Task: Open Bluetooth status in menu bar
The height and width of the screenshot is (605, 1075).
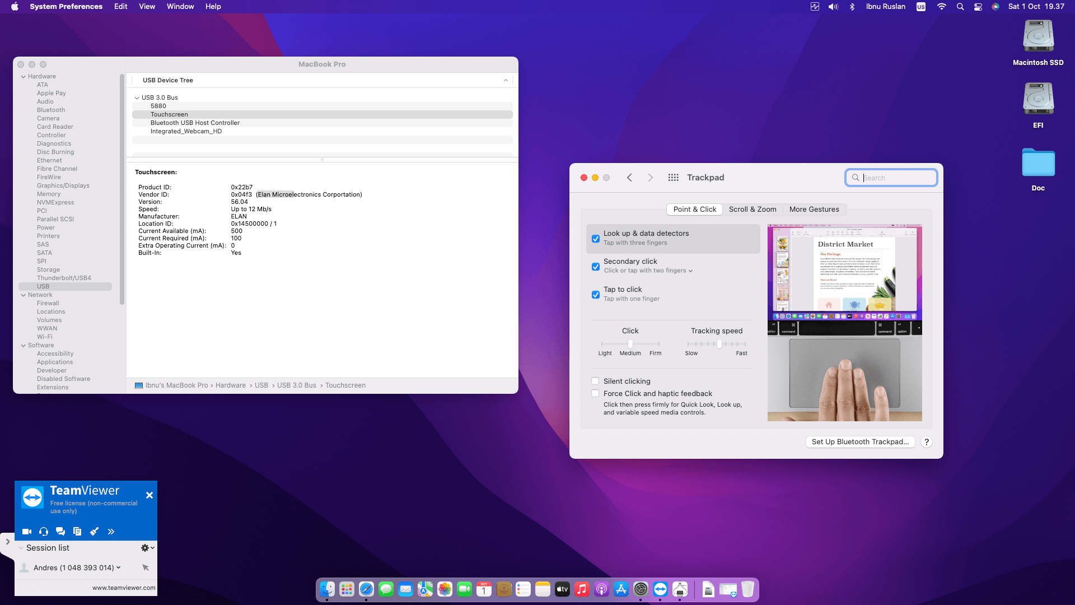Action: click(x=852, y=7)
